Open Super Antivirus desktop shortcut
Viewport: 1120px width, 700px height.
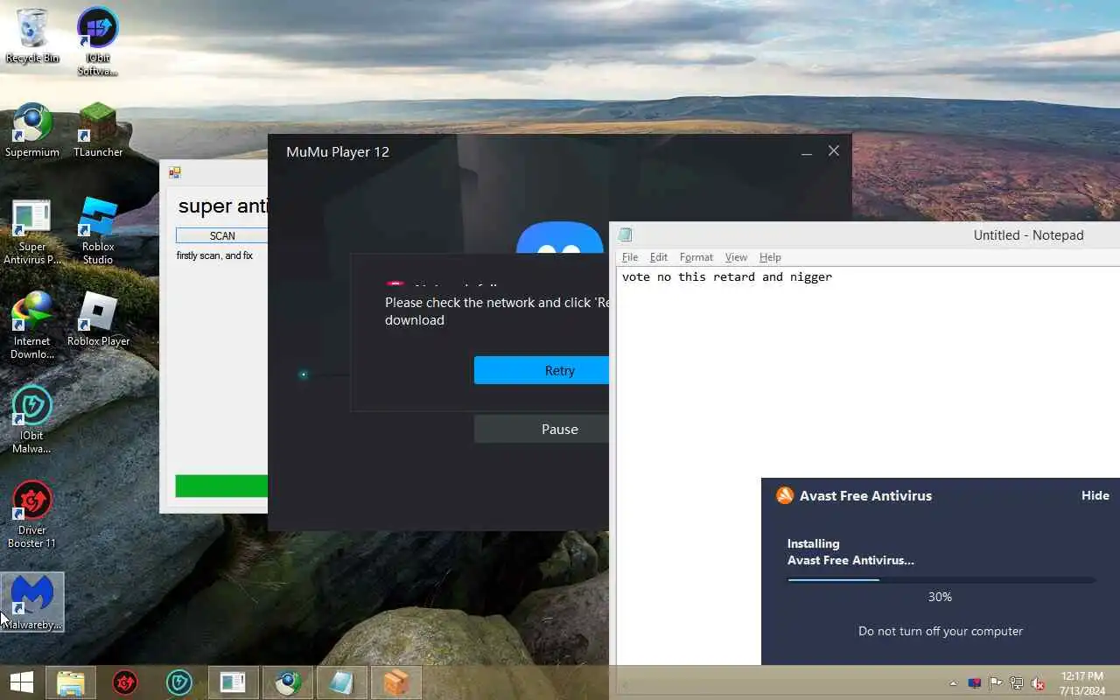pyautogui.click(x=32, y=232)
